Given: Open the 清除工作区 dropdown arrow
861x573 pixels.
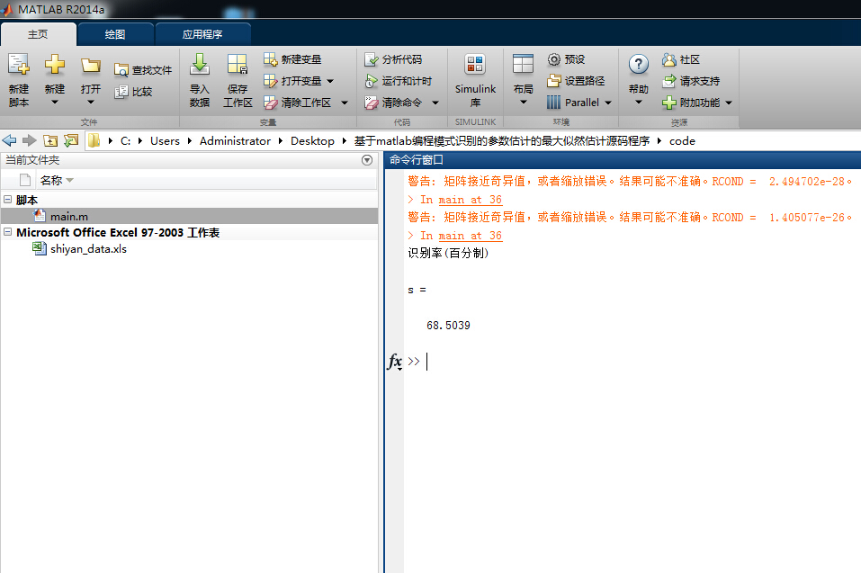Looking at the screenshot, I should 345,103.
